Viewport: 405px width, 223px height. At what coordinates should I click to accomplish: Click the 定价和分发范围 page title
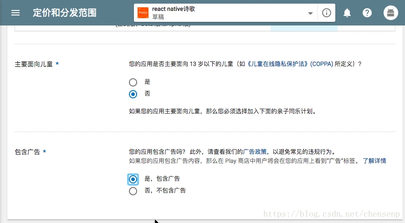click(65, 13)
